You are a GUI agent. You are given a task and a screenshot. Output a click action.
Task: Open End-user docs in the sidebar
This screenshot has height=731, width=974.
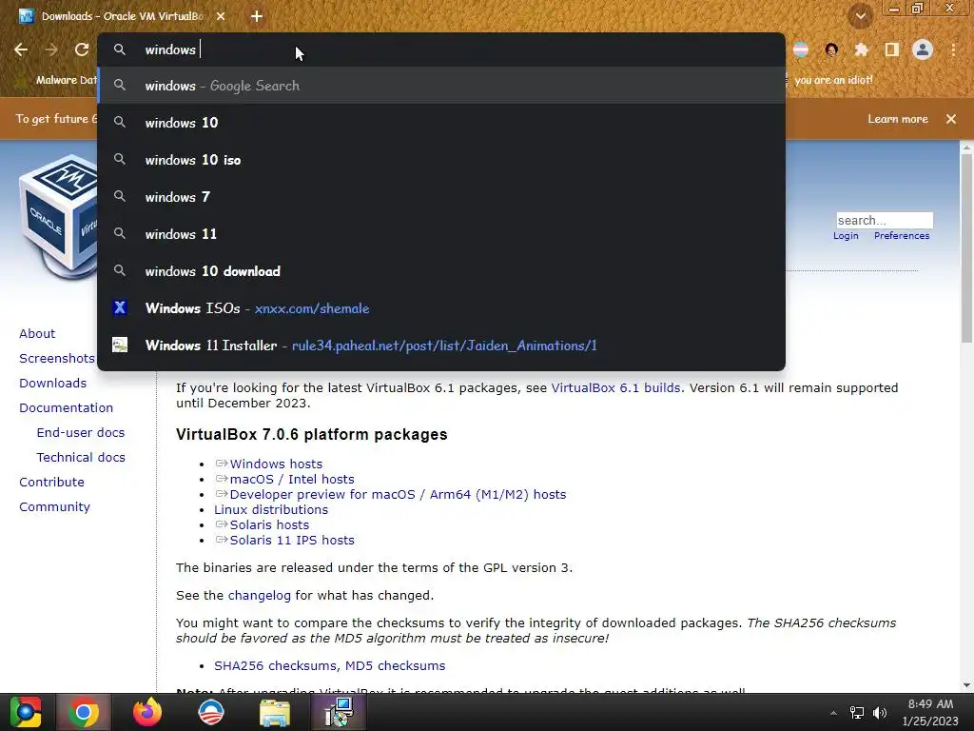point(80,433)
